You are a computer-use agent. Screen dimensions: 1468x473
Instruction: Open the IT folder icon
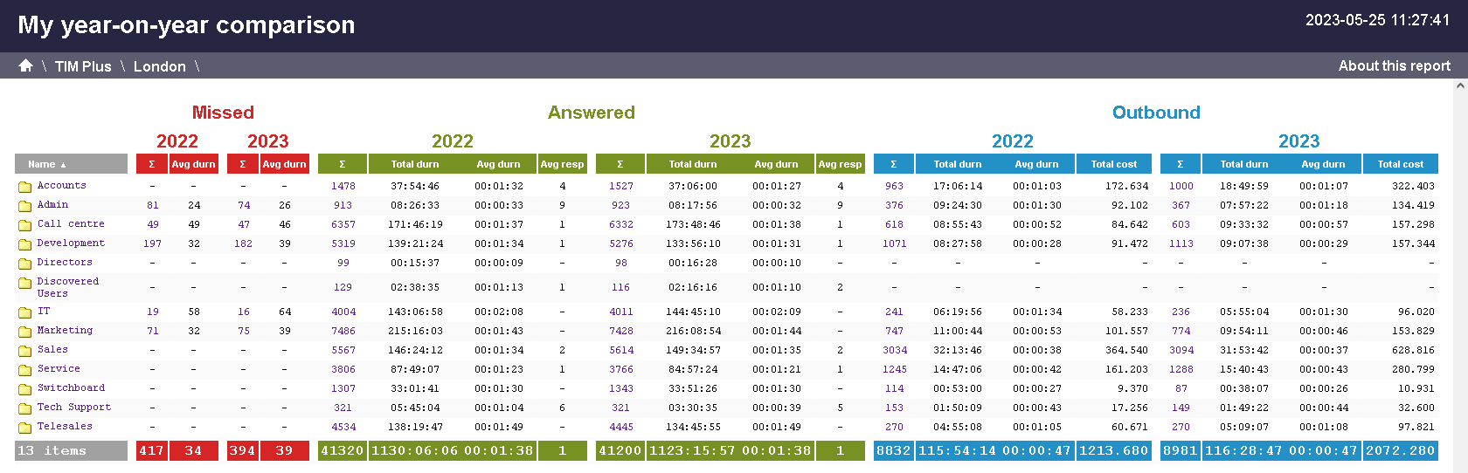click(x=25, y=312)
